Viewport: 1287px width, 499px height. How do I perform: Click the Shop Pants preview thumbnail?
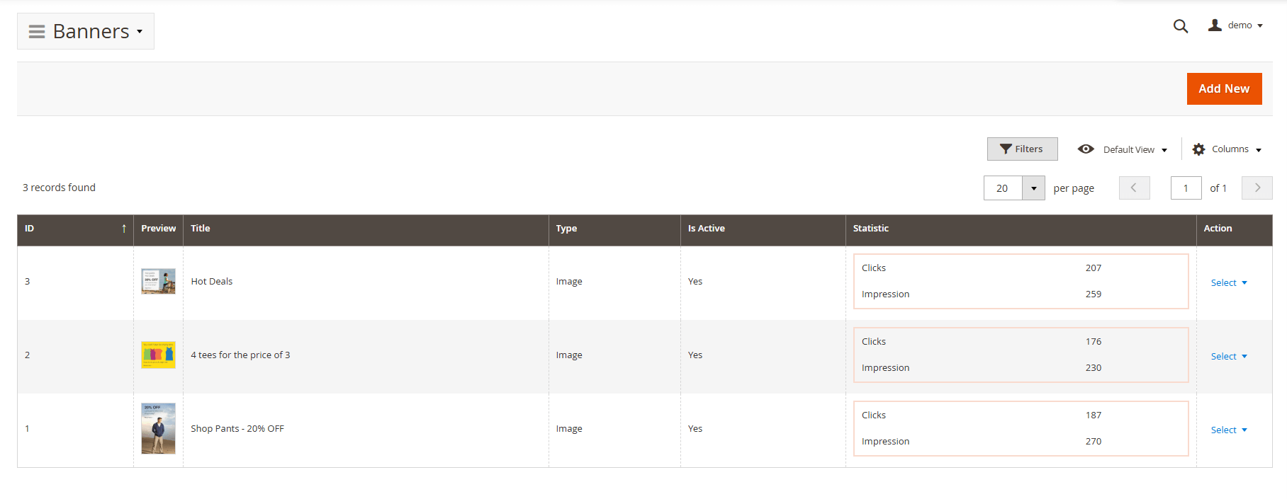click(x=158, y=429)
